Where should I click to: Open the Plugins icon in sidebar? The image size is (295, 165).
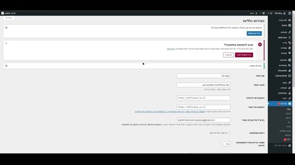pyautogui.click(x=289, y=88)
